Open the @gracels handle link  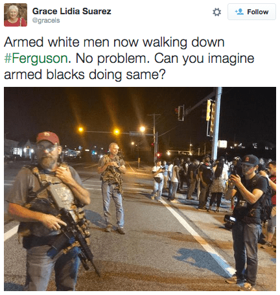(46, 21)
